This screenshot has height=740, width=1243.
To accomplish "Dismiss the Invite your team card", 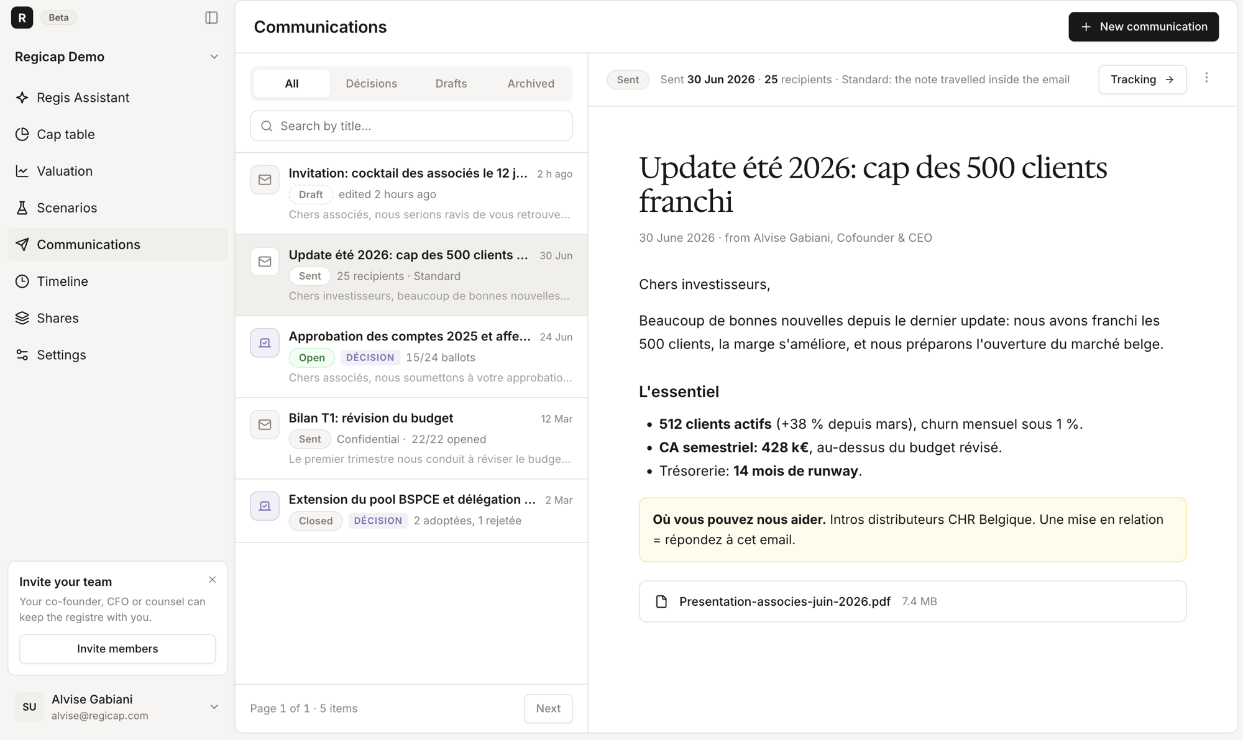I will pos(213,580).
